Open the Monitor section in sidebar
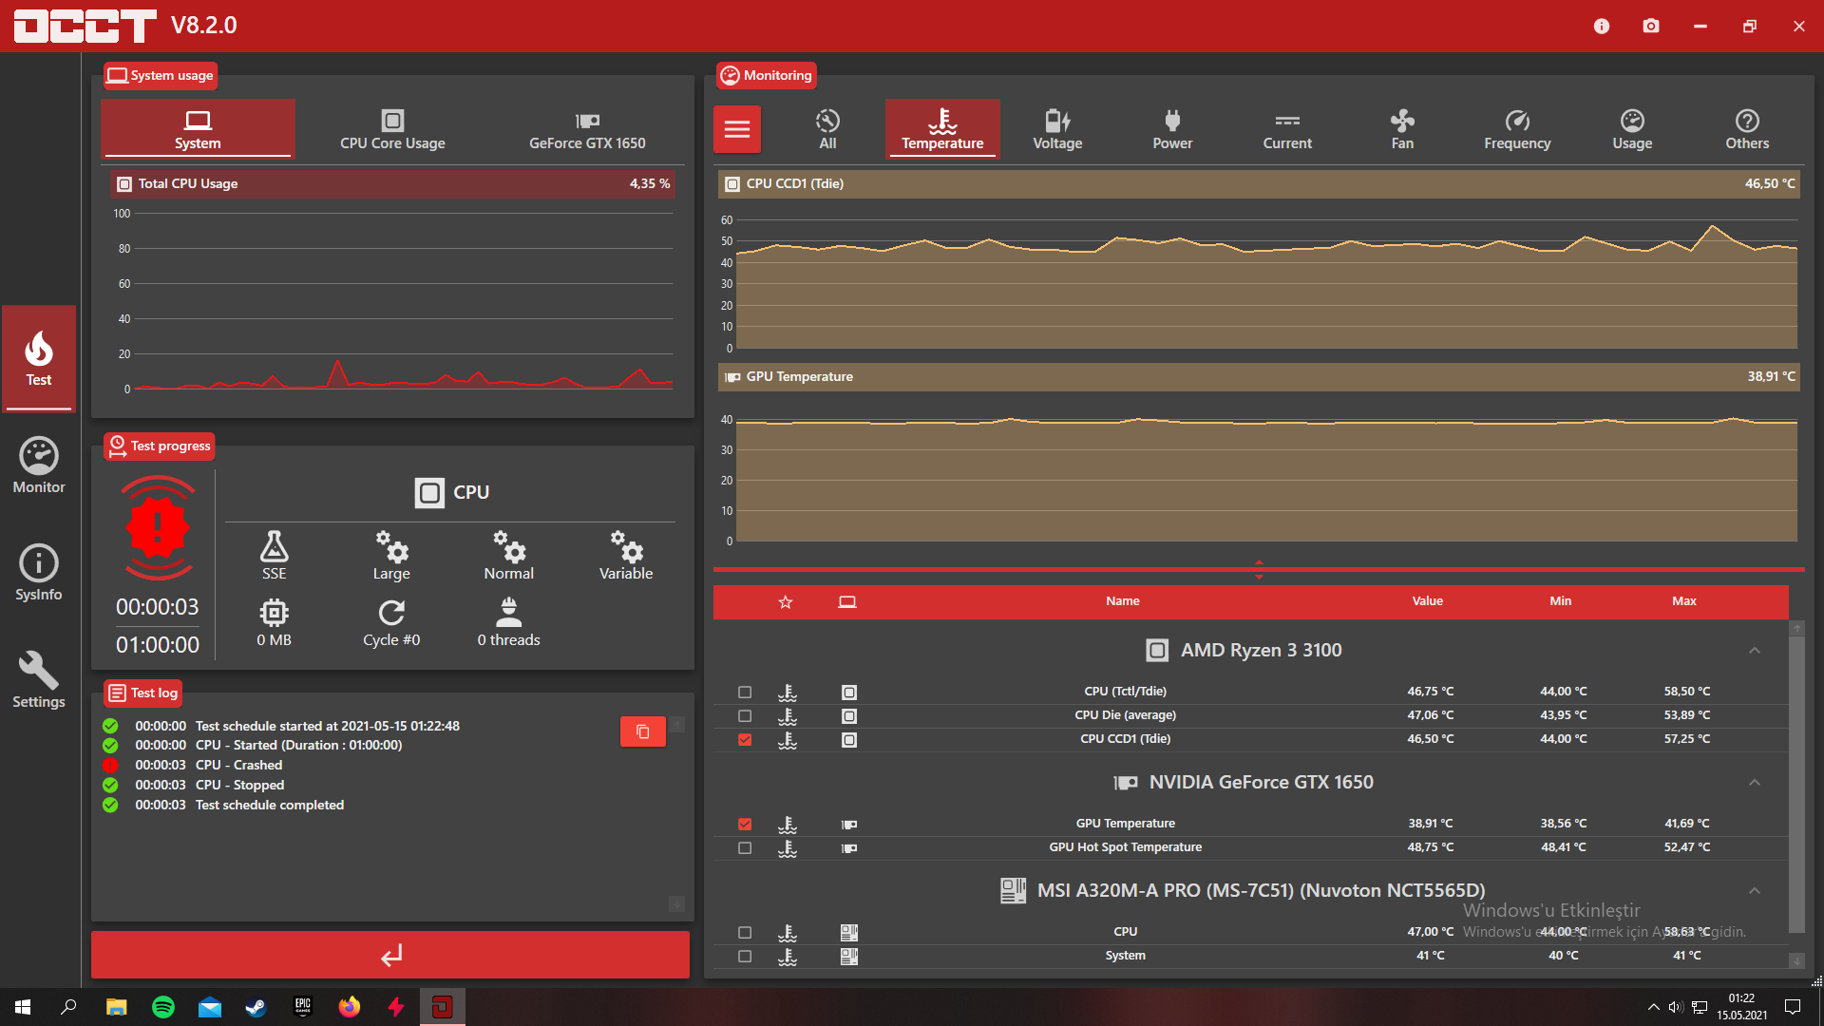This screenshot has height=1026, width=1824. click(x=39, y=465)
